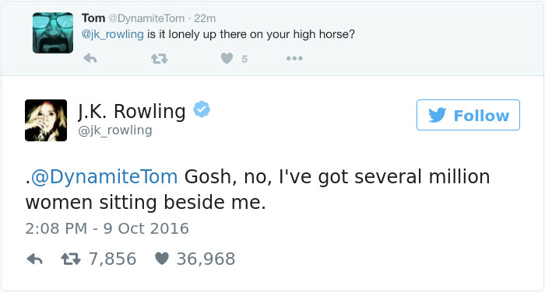Screen dimensions: 545x292
Task: Click the blue verified badge
Action: click(x=202, y=109)
